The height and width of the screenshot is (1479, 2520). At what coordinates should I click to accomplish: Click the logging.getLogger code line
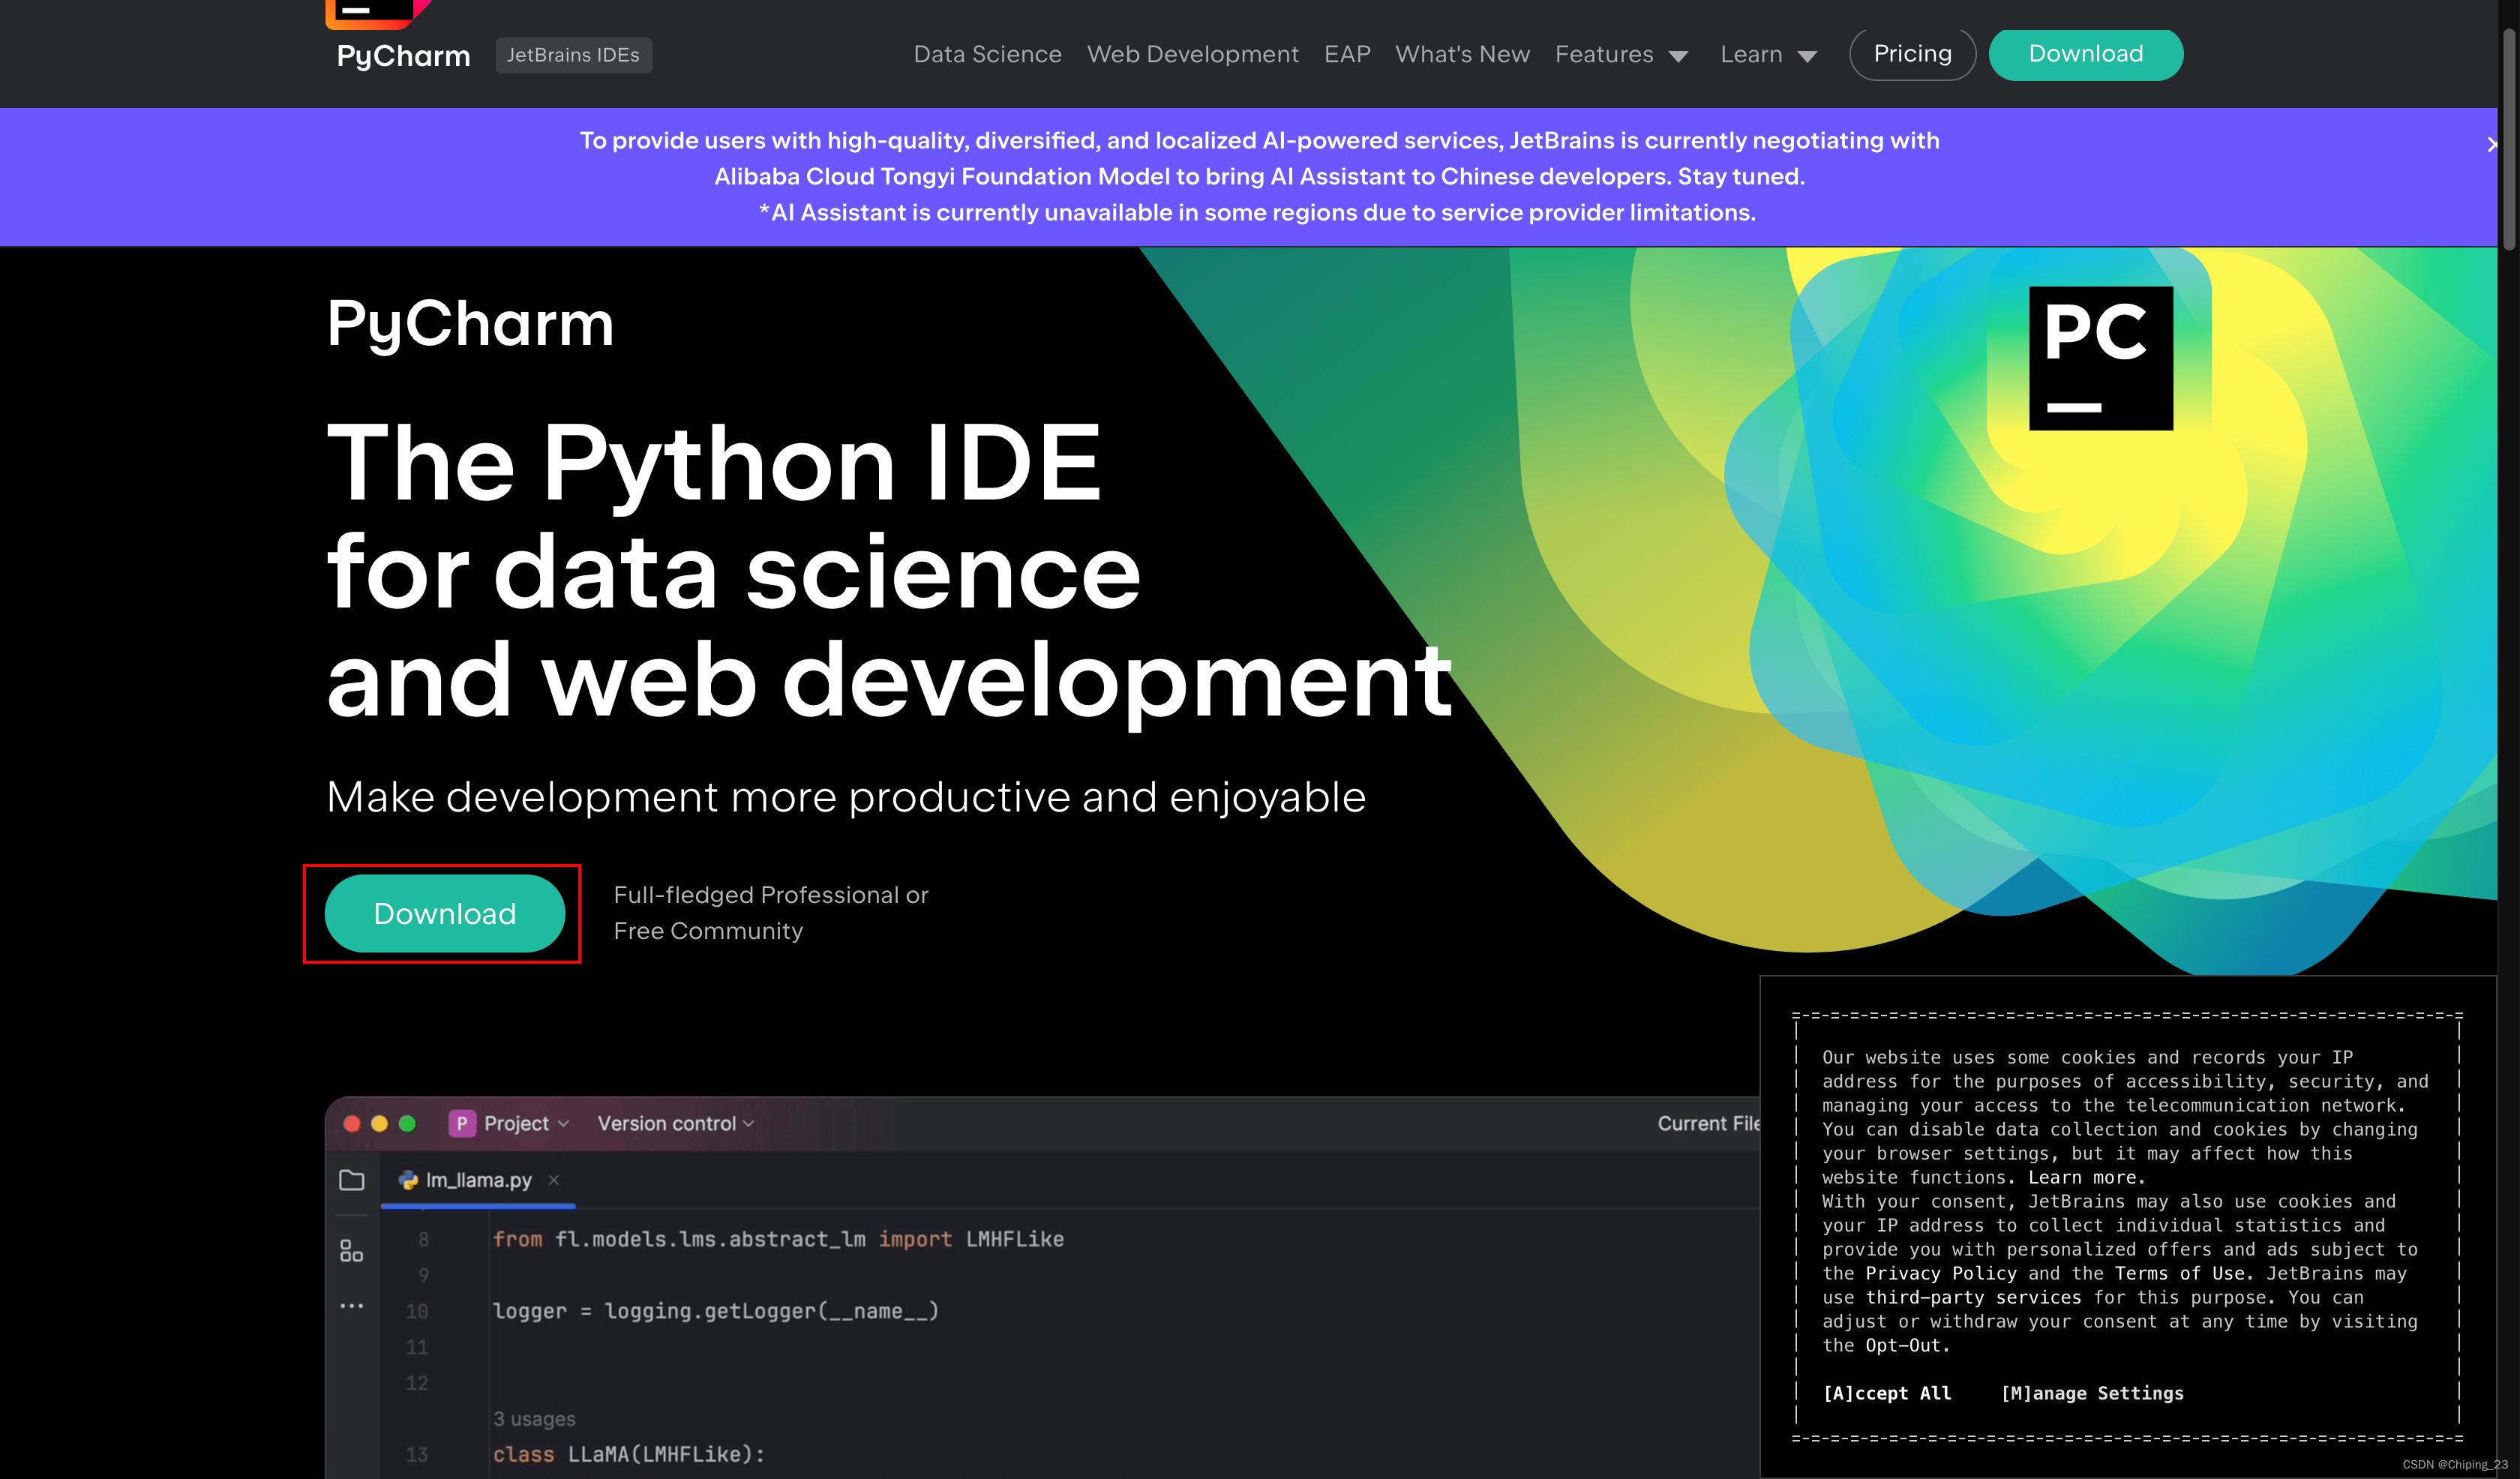click(x=716, y=1311)
